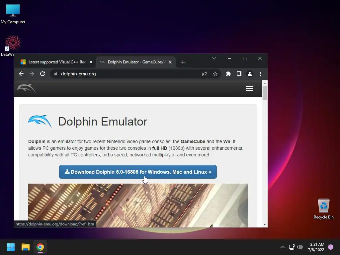Click the Chrome taskbar icon
Viewport: 340px width, 255px height.
click(40, 247)
